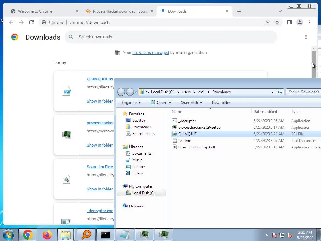The height and width of the screenshot is (241, 321).
Task: Open the Share with dropdown
Action: (x=192, y=103)
